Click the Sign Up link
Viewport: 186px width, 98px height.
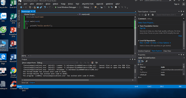point(143,28)
